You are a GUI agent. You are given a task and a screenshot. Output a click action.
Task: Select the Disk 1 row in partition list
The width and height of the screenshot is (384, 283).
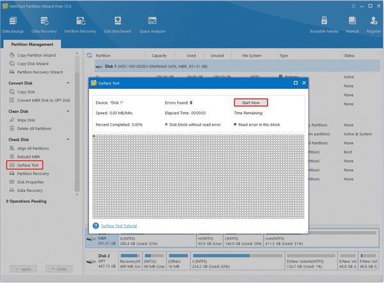pyautogui.click(x=237, y=67)
